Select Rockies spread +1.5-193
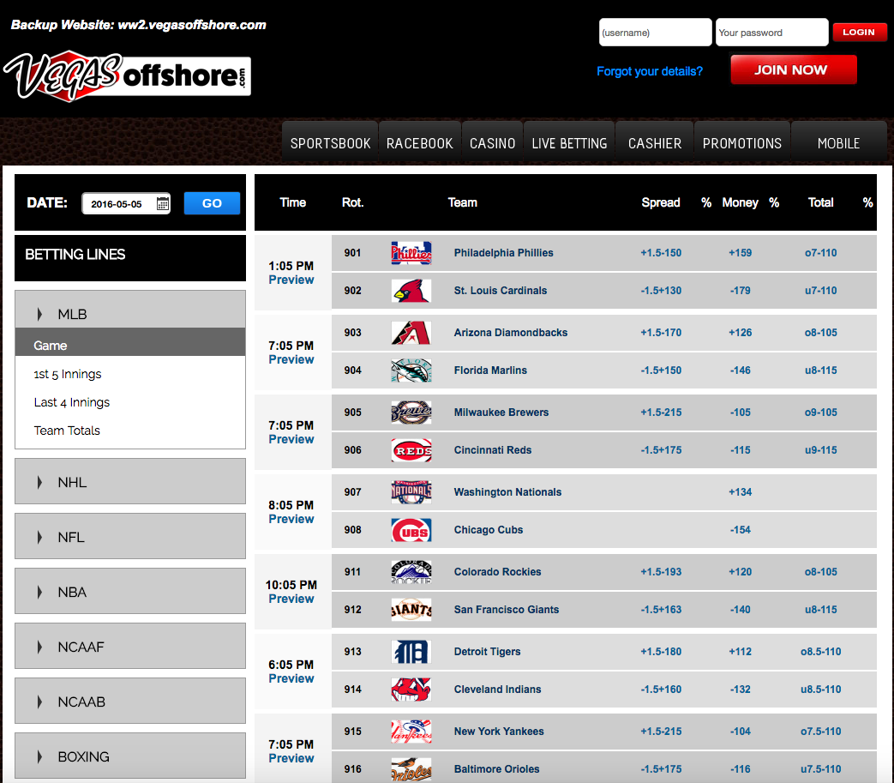 661,572
